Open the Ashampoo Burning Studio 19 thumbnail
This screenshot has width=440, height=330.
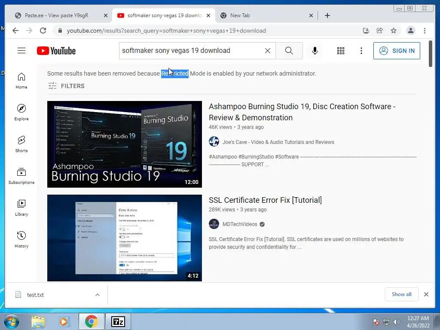125,144
